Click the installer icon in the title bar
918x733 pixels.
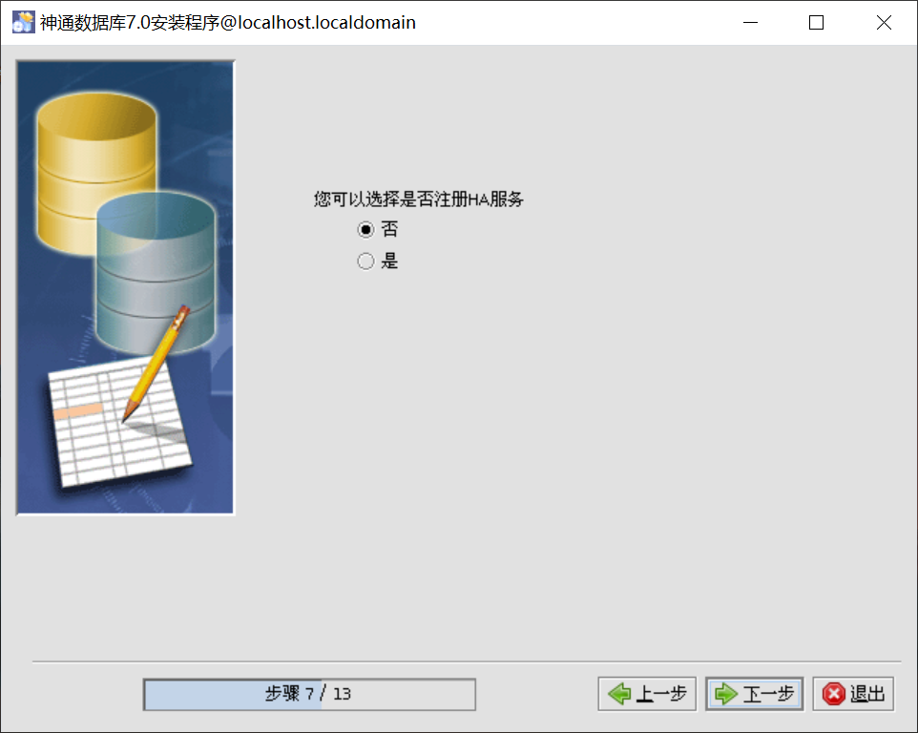click(24, 22)
